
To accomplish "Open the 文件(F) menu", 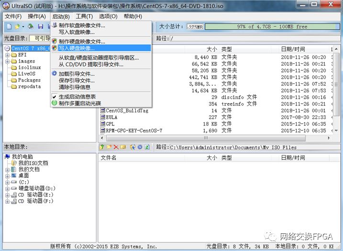I will [x=13, y=16].
